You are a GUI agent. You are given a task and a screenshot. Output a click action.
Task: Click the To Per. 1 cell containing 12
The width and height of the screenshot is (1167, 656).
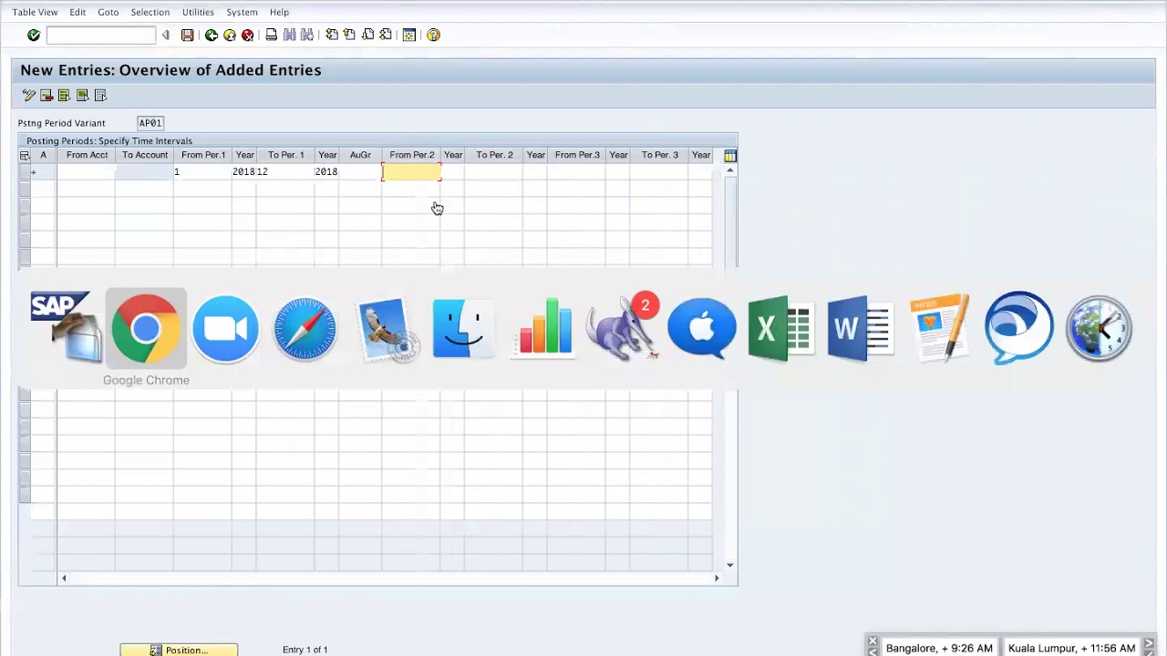tap(285, 172)
